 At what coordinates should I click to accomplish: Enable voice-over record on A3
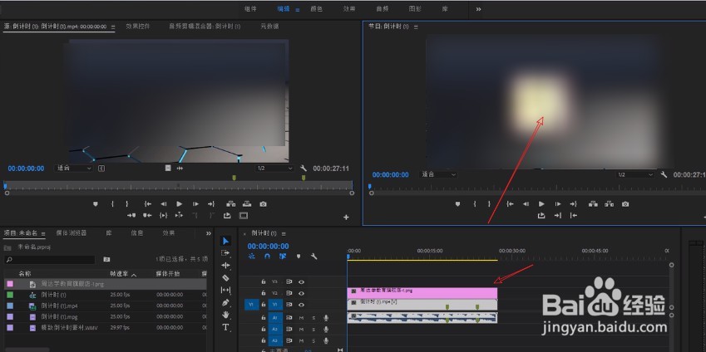pyautogui.click(x=325, y=340)
